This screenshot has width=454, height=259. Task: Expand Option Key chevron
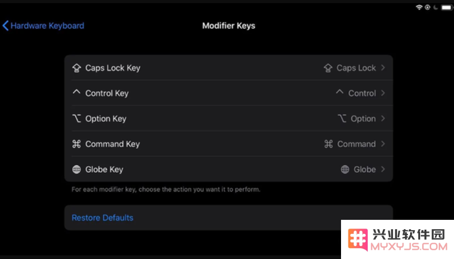383,118
